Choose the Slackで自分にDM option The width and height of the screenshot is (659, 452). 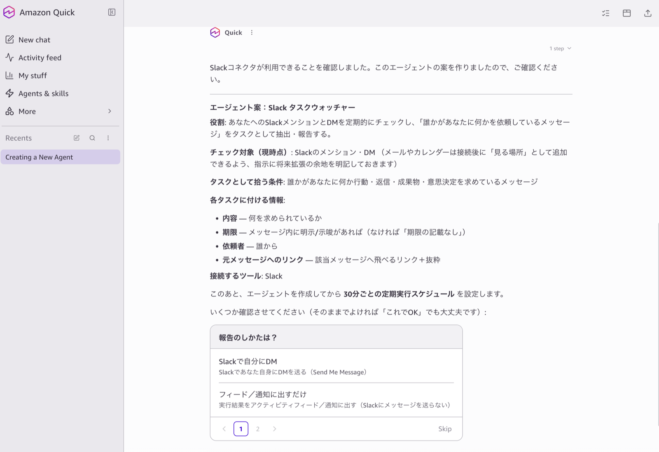336,366
